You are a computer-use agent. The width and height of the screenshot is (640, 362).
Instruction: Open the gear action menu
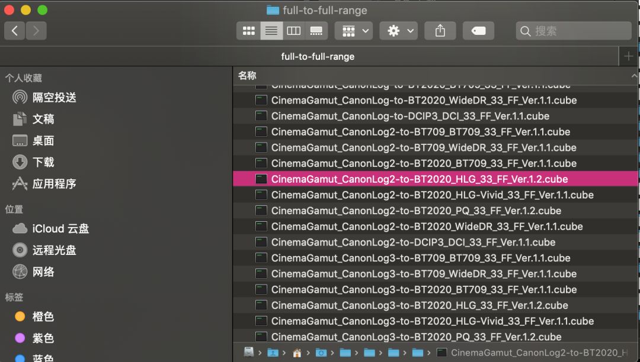tap(399, 31)
